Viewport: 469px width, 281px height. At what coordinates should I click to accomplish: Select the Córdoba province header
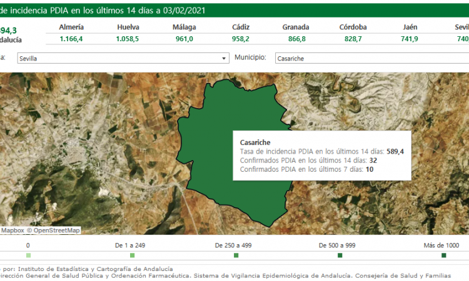click(x=353, y=27)
